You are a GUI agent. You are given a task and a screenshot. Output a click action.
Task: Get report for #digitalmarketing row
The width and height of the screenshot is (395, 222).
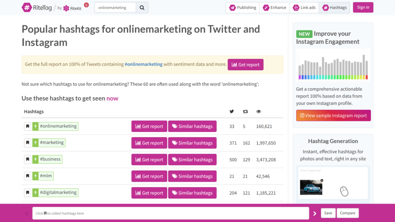point(149,193)
